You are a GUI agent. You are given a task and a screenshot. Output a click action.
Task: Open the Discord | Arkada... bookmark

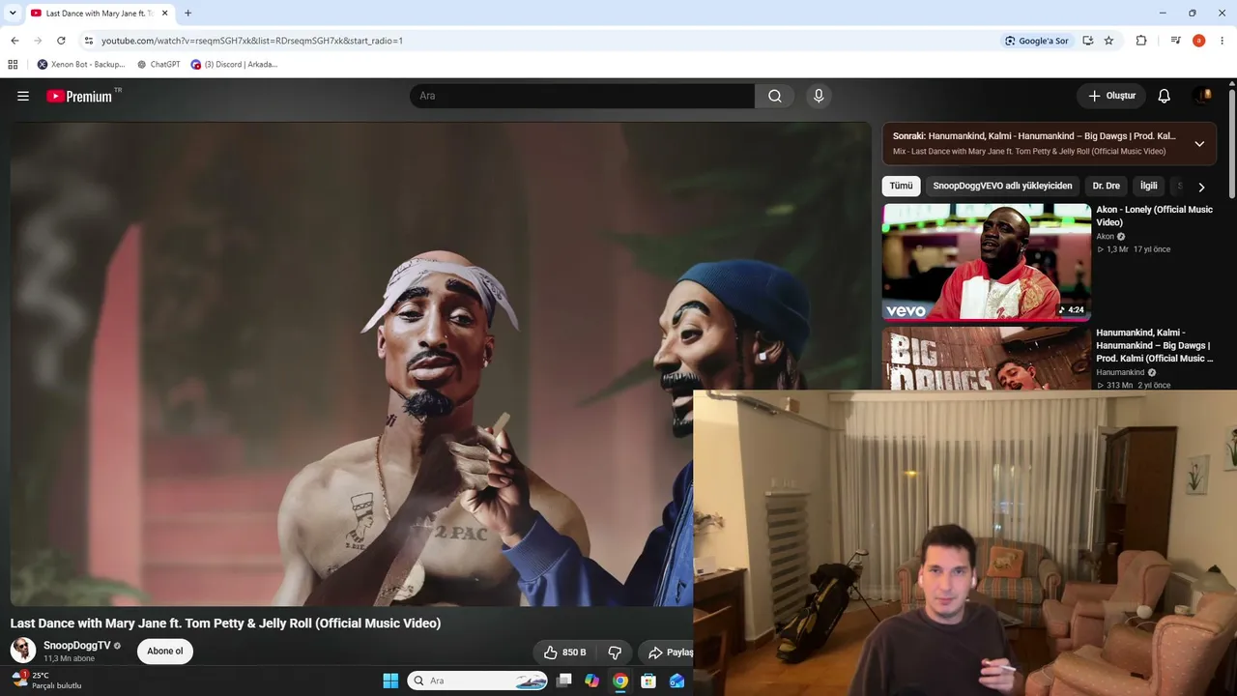[235, 65]
